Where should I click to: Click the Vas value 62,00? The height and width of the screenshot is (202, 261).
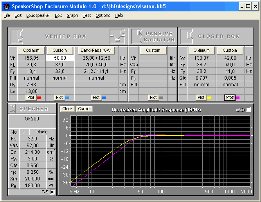[32, 145]
